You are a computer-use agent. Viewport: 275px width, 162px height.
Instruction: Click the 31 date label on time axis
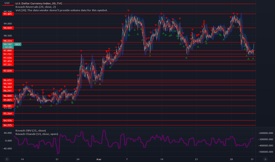click(x=252, y=159)
